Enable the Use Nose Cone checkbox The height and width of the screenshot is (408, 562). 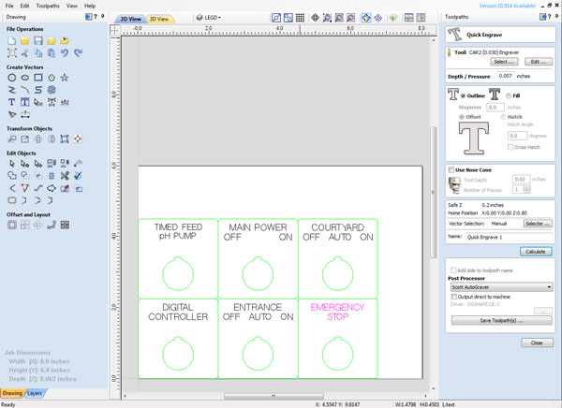pyautogui.click(x=451, y=169)
